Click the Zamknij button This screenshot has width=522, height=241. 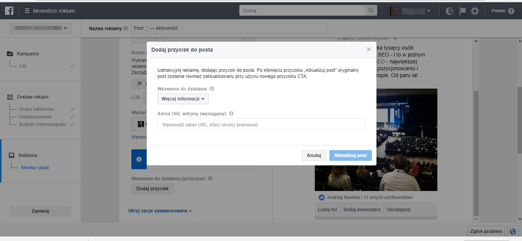pyautogui.click(x=41, y=211)
